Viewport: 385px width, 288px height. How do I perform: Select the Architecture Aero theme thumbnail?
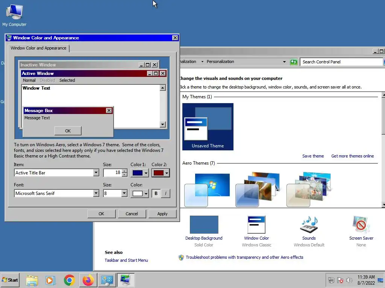coord(258,189)
